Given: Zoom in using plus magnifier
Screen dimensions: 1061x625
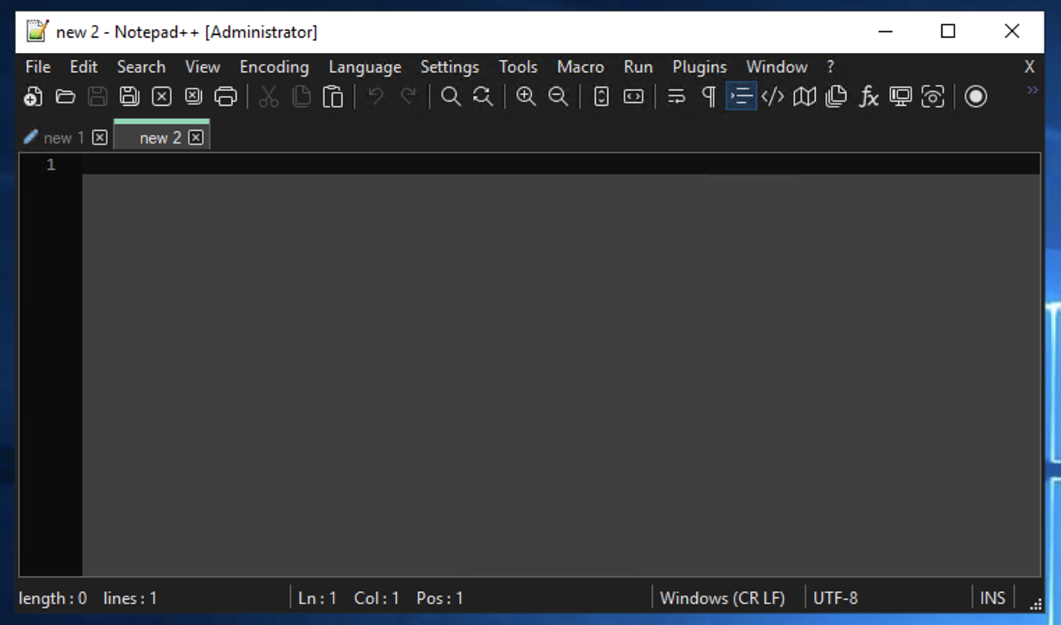Looking at the screenshot, I should [526, 96].
